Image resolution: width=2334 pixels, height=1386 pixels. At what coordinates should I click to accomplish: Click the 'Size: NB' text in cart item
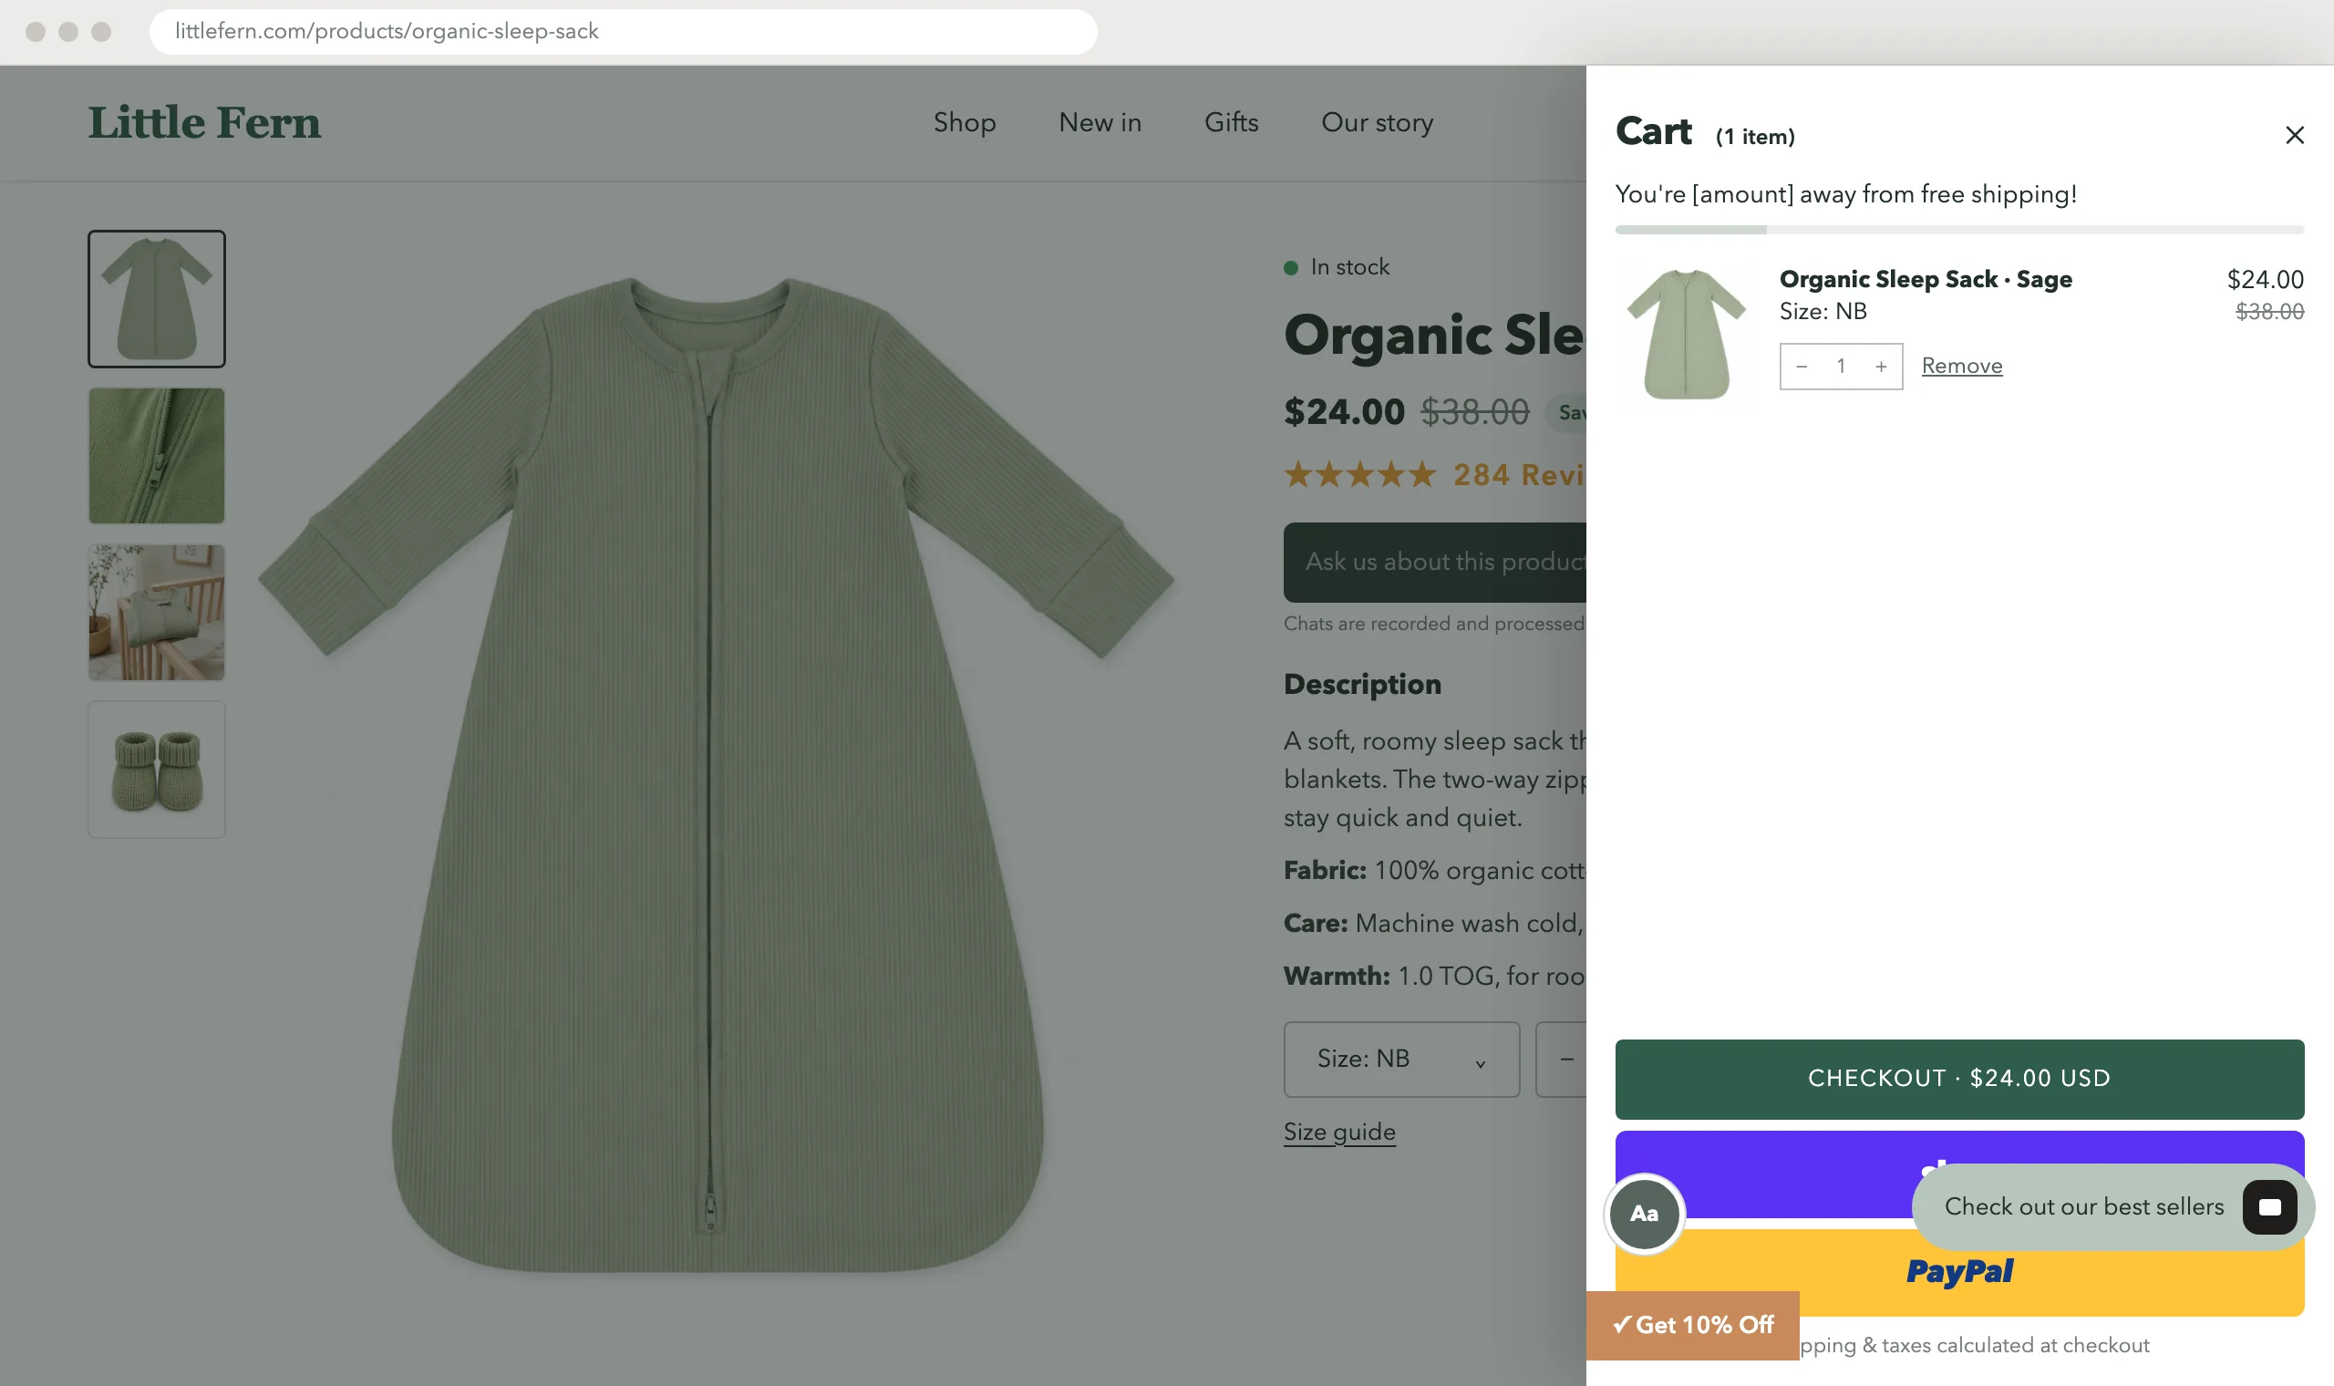point(1823,312)
